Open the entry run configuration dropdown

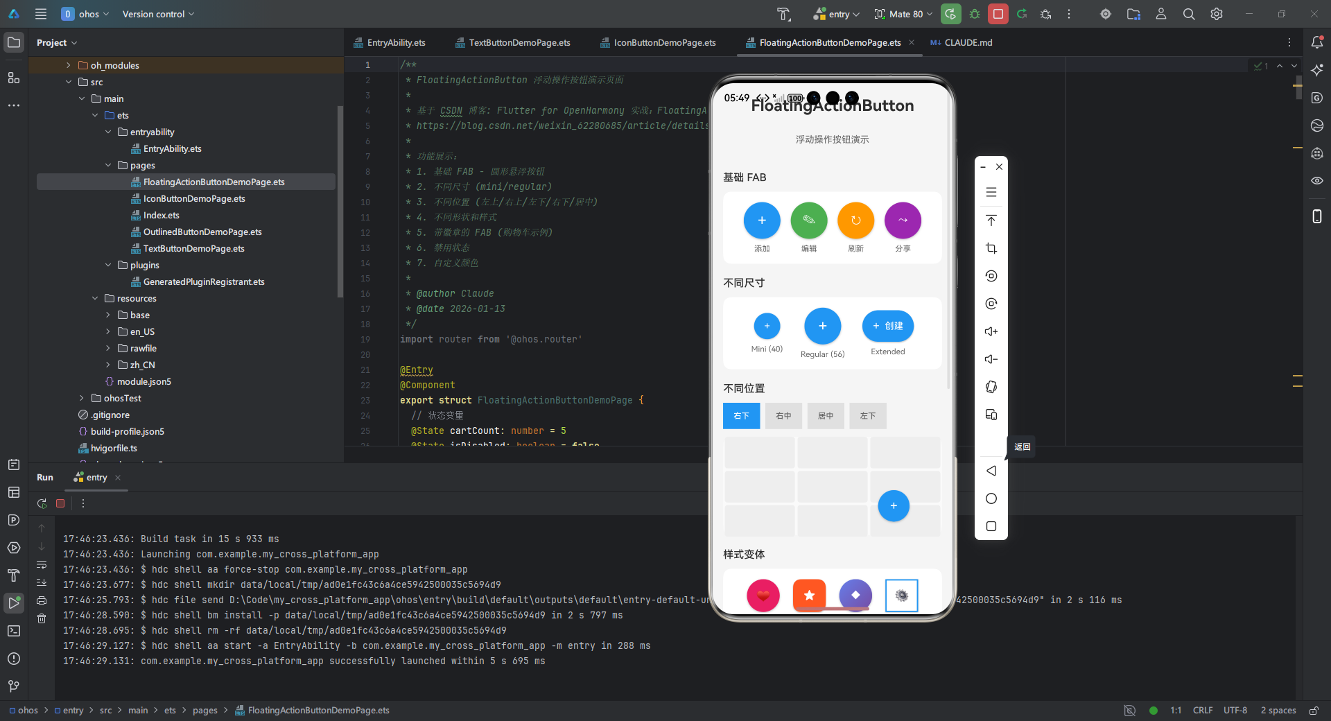(837, 14)
